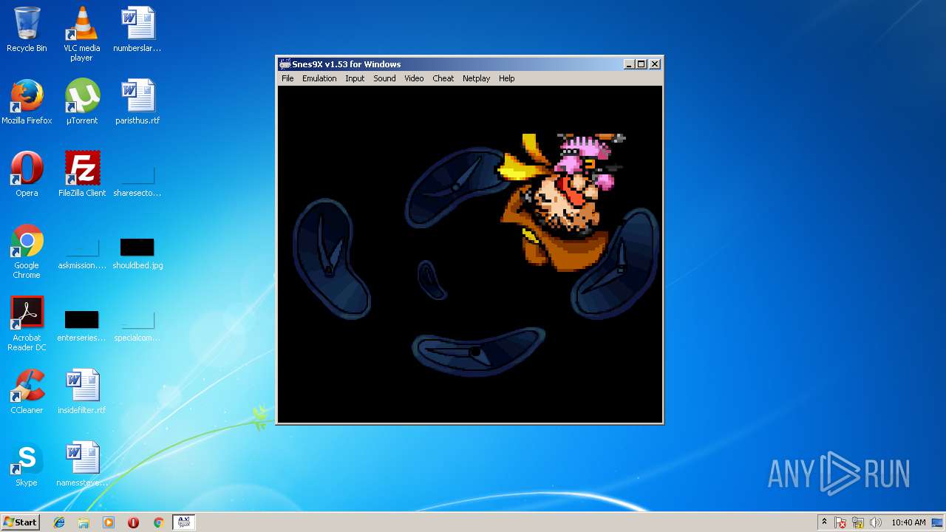Select the VLC media player shortcut
Image resolution: width=946 pixels, height=532 pixels.
pyautogui.click(x=82, y=34)
